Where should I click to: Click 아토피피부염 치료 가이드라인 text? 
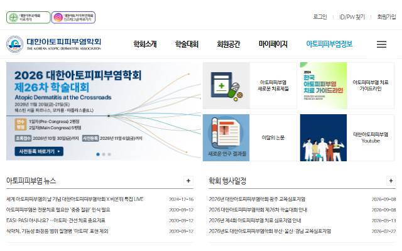(x=371, y=85)
